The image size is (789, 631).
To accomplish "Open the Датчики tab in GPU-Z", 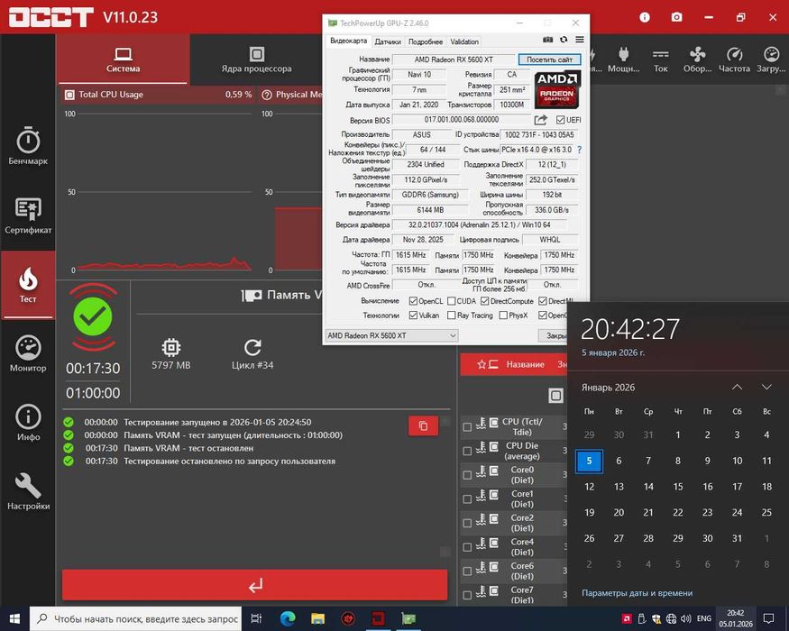I will (388, 41).
